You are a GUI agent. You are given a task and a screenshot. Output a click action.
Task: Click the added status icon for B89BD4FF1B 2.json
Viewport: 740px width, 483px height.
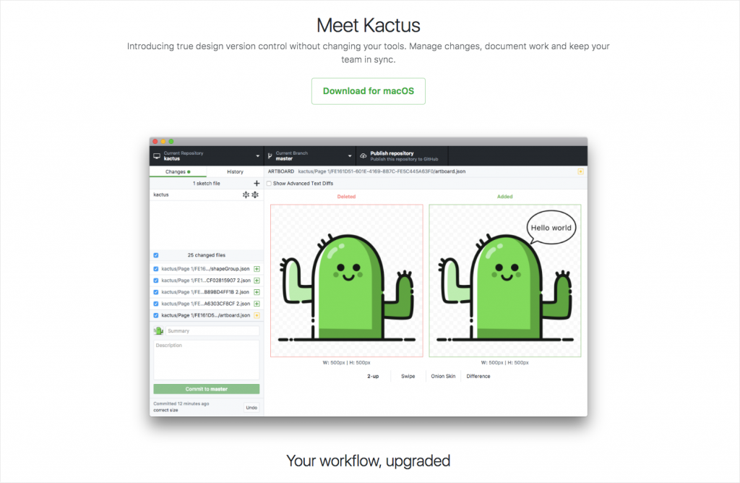coord(257,292)
